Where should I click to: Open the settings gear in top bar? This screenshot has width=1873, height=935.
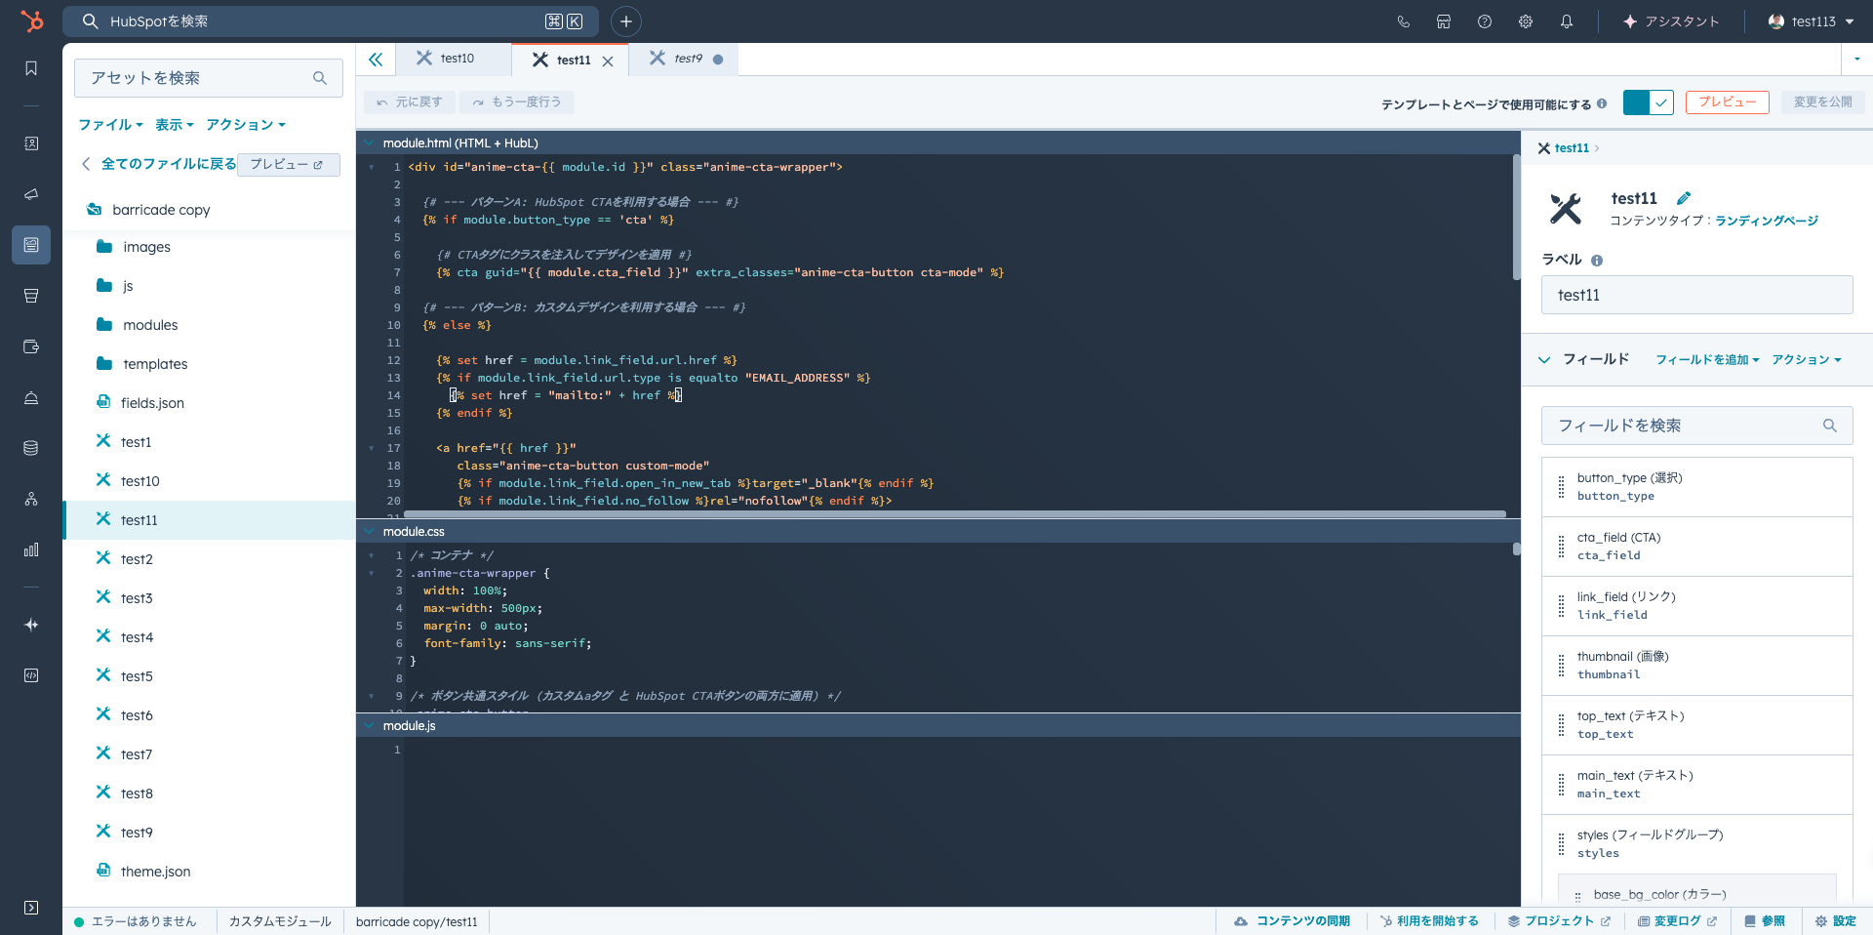1525,21
